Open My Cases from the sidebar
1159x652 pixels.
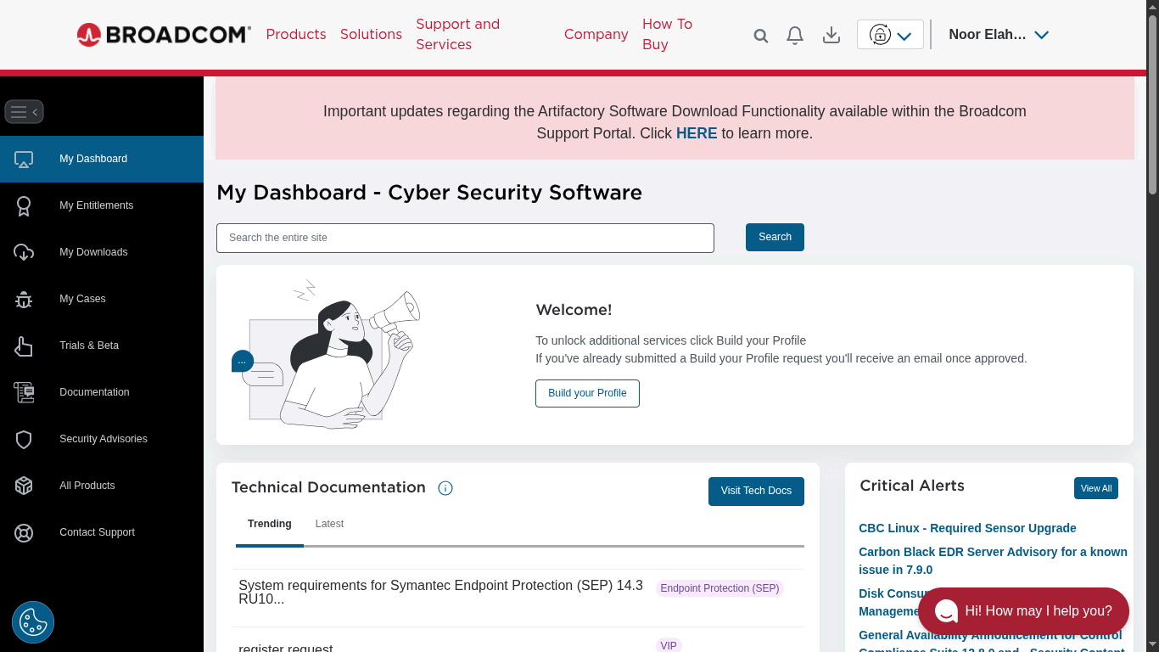82,298
